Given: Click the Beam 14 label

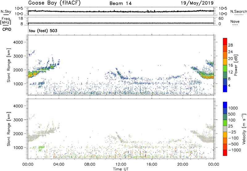Looking at the screenshot, I should click(x=120, y=3).
